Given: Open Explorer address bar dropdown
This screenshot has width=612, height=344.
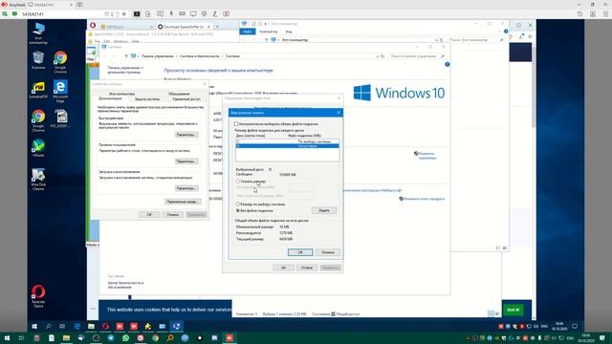Looking at the screenshot, I should tap(436, 40).
